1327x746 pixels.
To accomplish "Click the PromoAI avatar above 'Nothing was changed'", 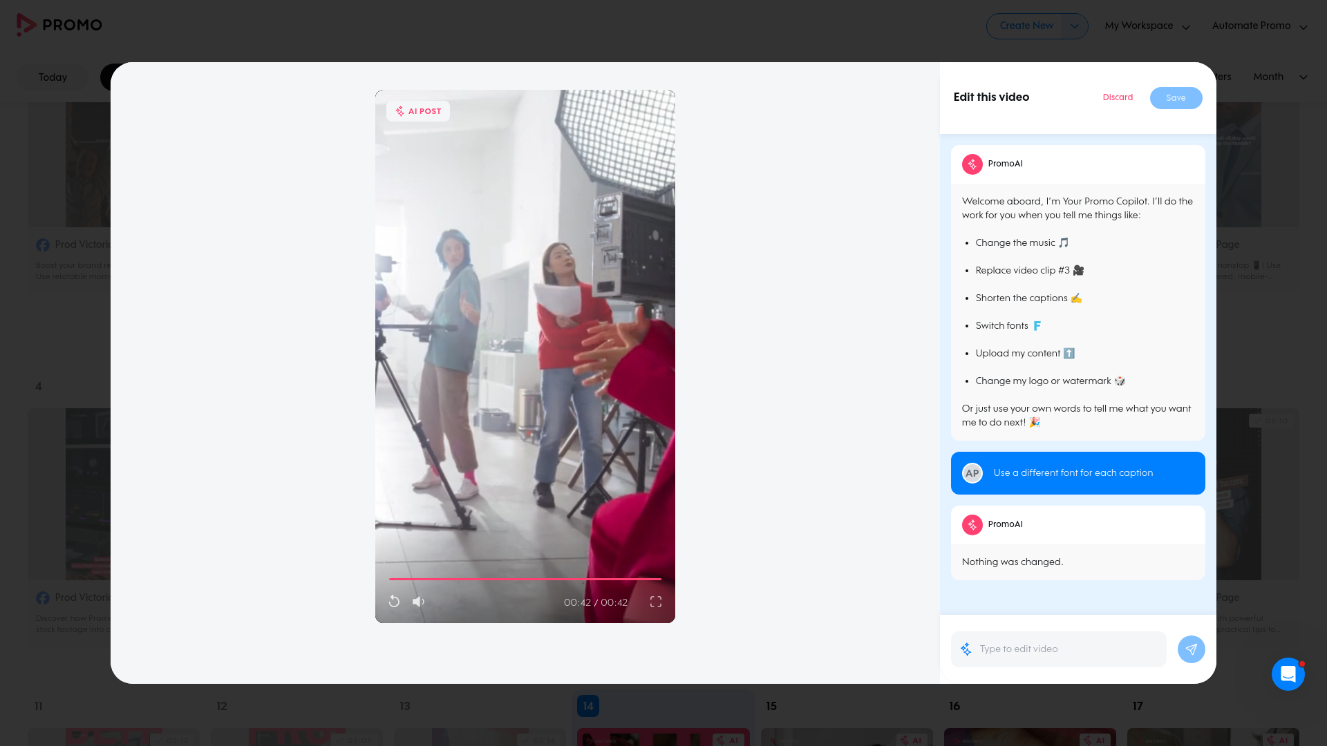I will tap(972, 525).
